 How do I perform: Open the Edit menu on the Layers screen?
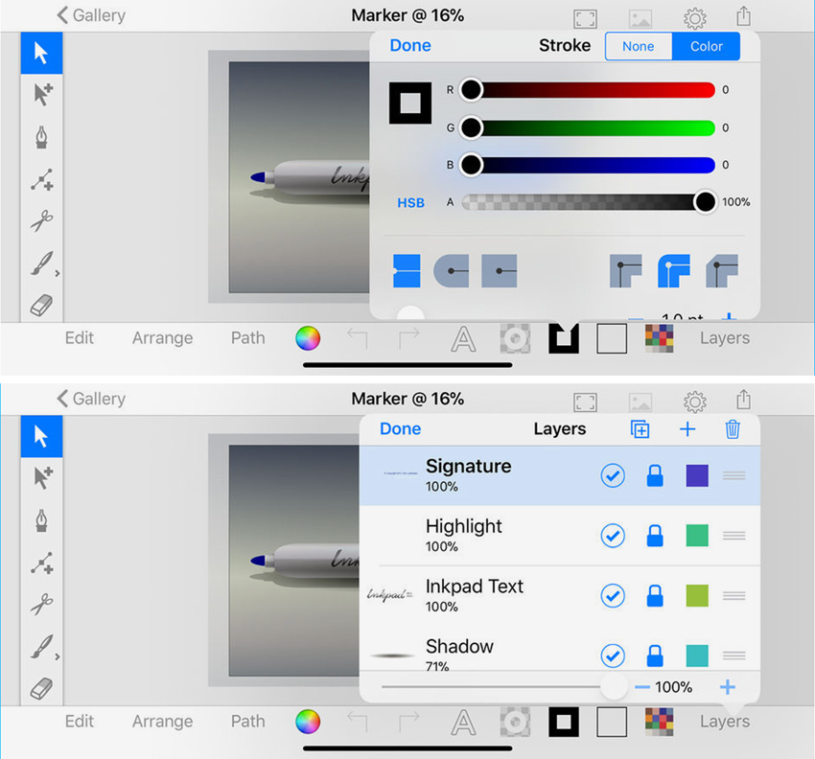[79, 722]
